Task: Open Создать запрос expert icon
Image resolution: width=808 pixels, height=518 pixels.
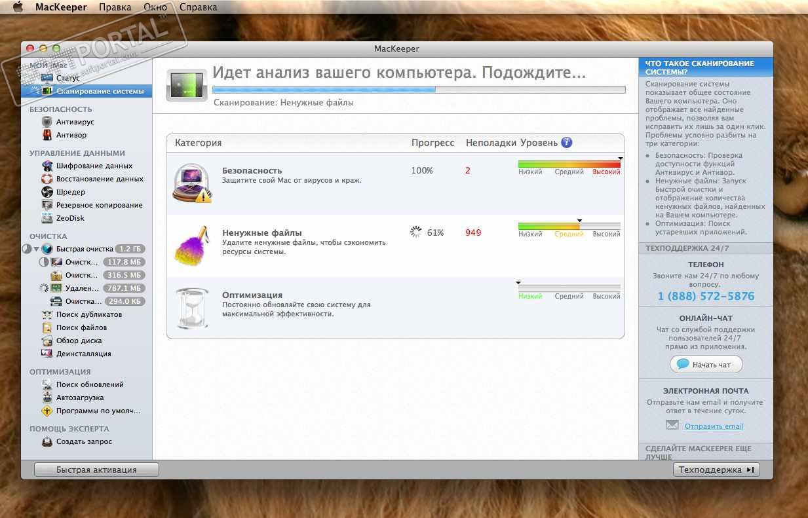Action: coord(47,441)
